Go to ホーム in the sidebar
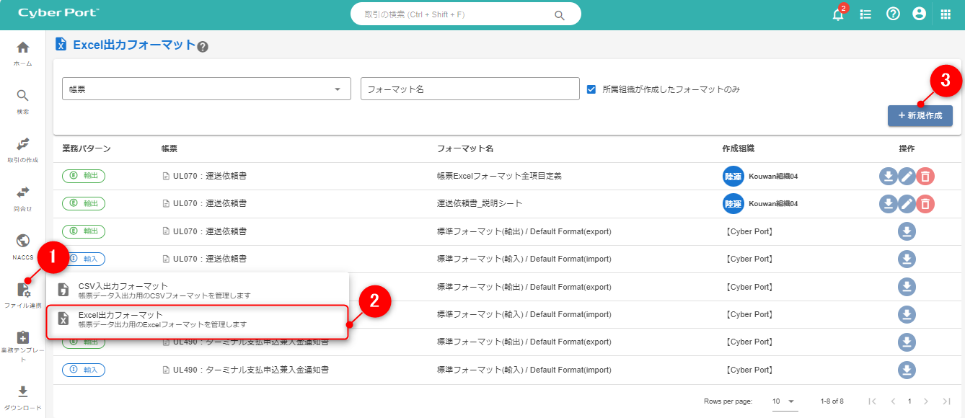The width and height of the screenshot is (965, 418). (x=23, y=53)
